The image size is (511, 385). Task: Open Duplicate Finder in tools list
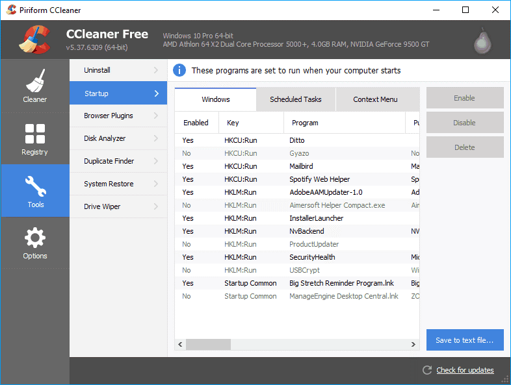point(109,161)
